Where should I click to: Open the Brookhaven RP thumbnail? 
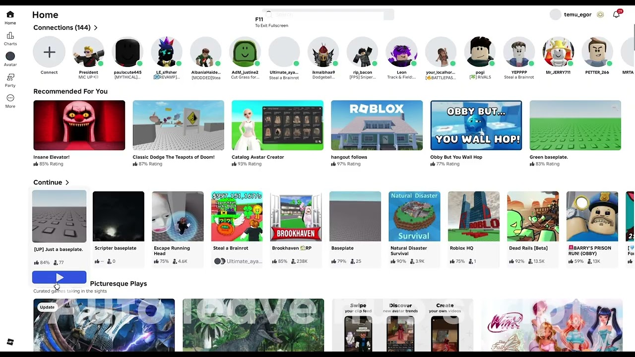[x=296, y=217]
